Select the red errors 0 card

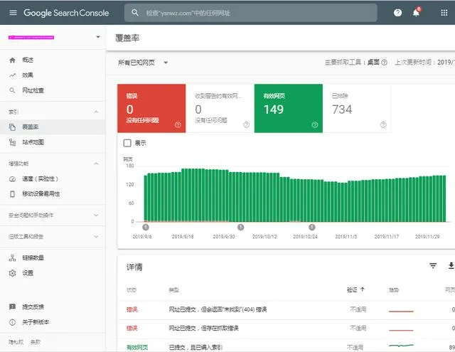pos(151,108)
